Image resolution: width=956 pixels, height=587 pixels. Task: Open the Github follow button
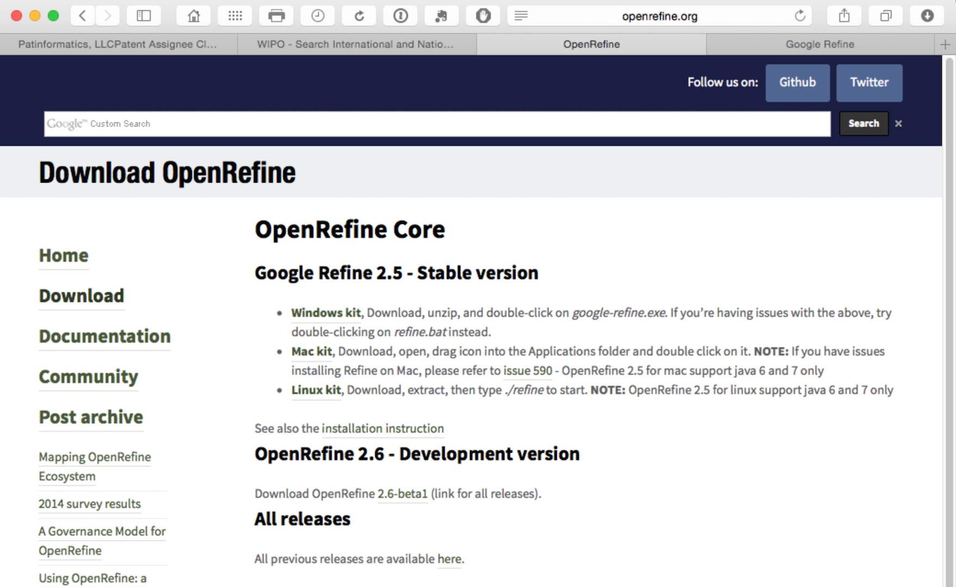click(x=797, y=83)
